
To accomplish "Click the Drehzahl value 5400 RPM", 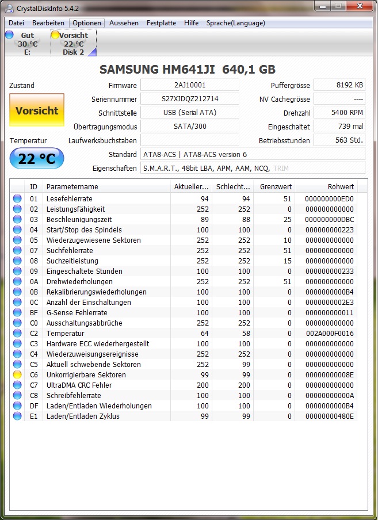I will (x=340, y=112).
